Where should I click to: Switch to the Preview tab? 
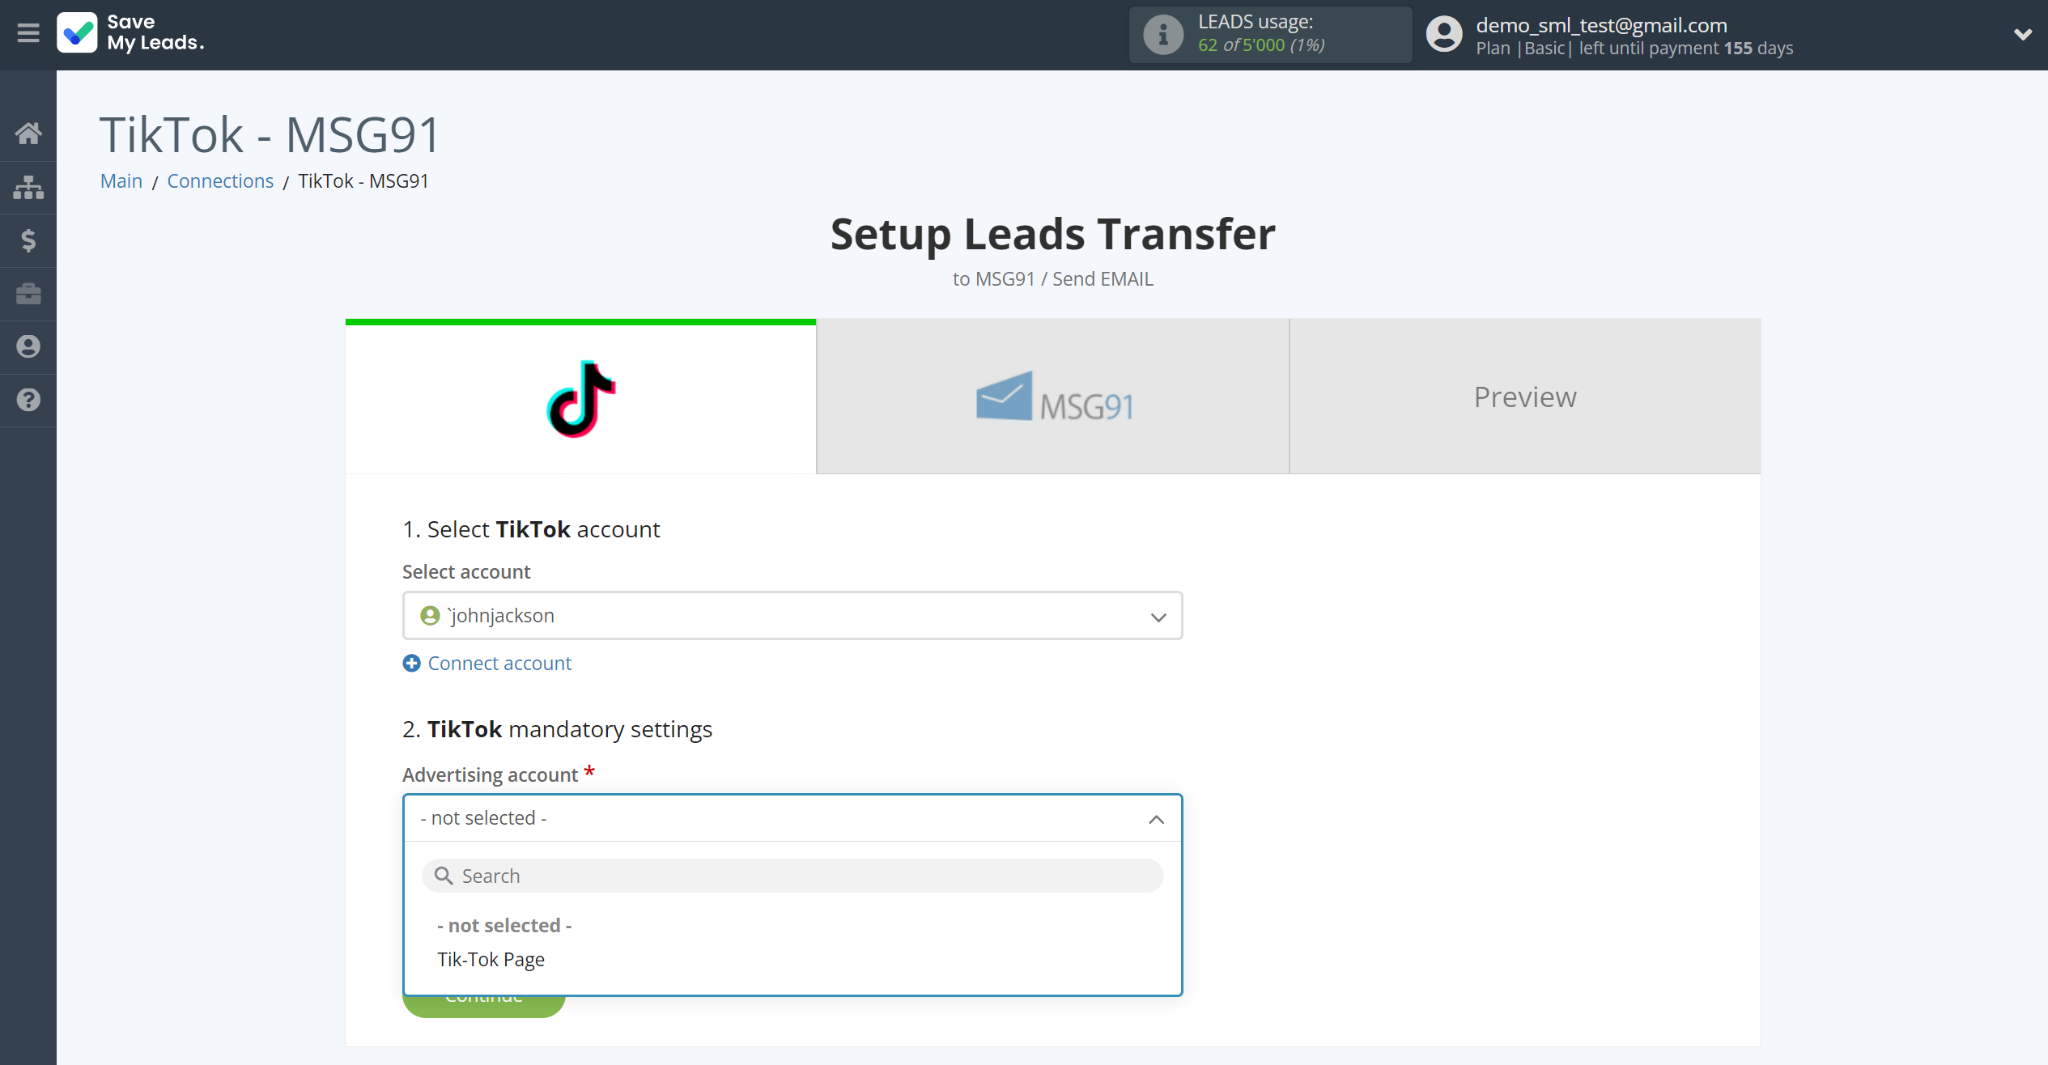tap(1525, 396)
